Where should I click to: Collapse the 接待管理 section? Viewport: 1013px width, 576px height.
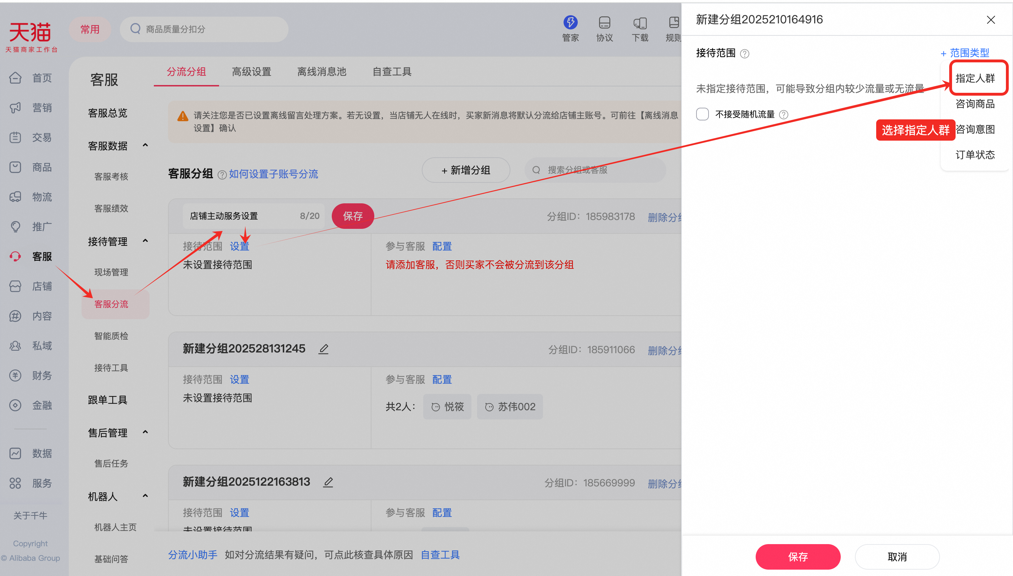145,241
